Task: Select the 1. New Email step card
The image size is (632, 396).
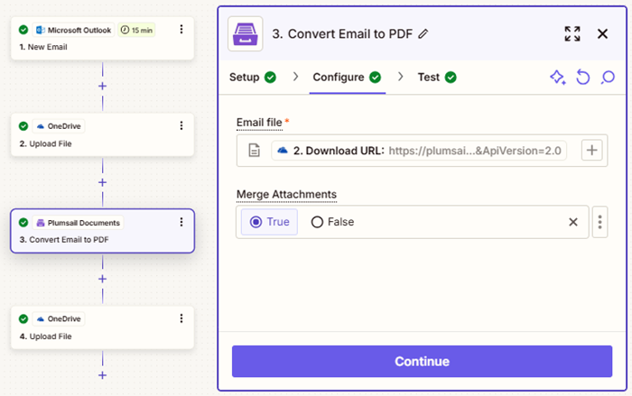Action: click(x=102, y=38)
